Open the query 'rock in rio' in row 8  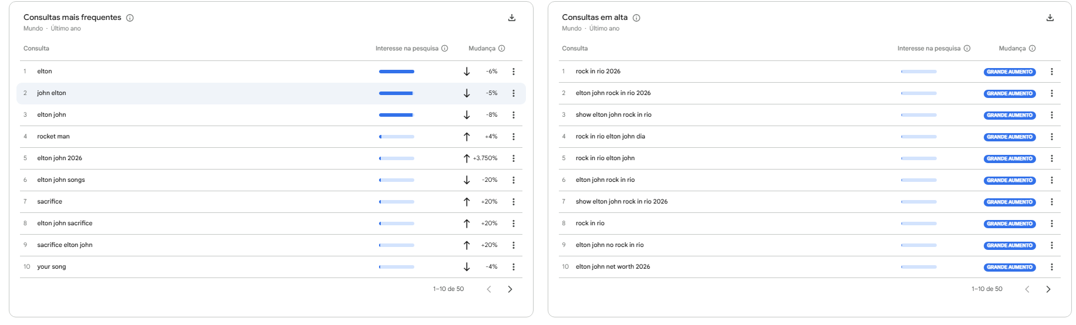pyautogui.click(x=590, y=223)
